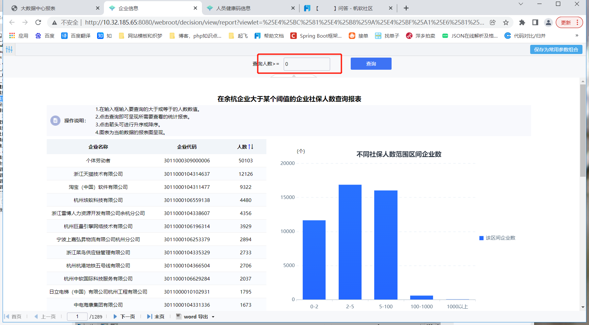Open 找单子 bookmark
Image resolution: width=589 pixels, height=325 pixels.
pyautogui.click(x=387, y=36)
